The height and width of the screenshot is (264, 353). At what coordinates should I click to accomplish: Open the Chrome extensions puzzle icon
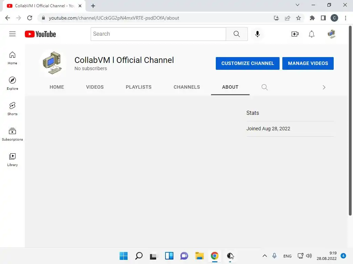pyautogui.click(x=312, y=18)
